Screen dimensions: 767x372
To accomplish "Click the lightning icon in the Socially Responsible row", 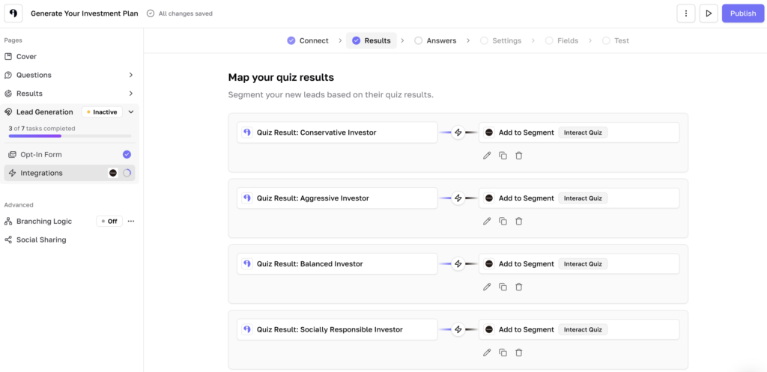I will point(458,329).
